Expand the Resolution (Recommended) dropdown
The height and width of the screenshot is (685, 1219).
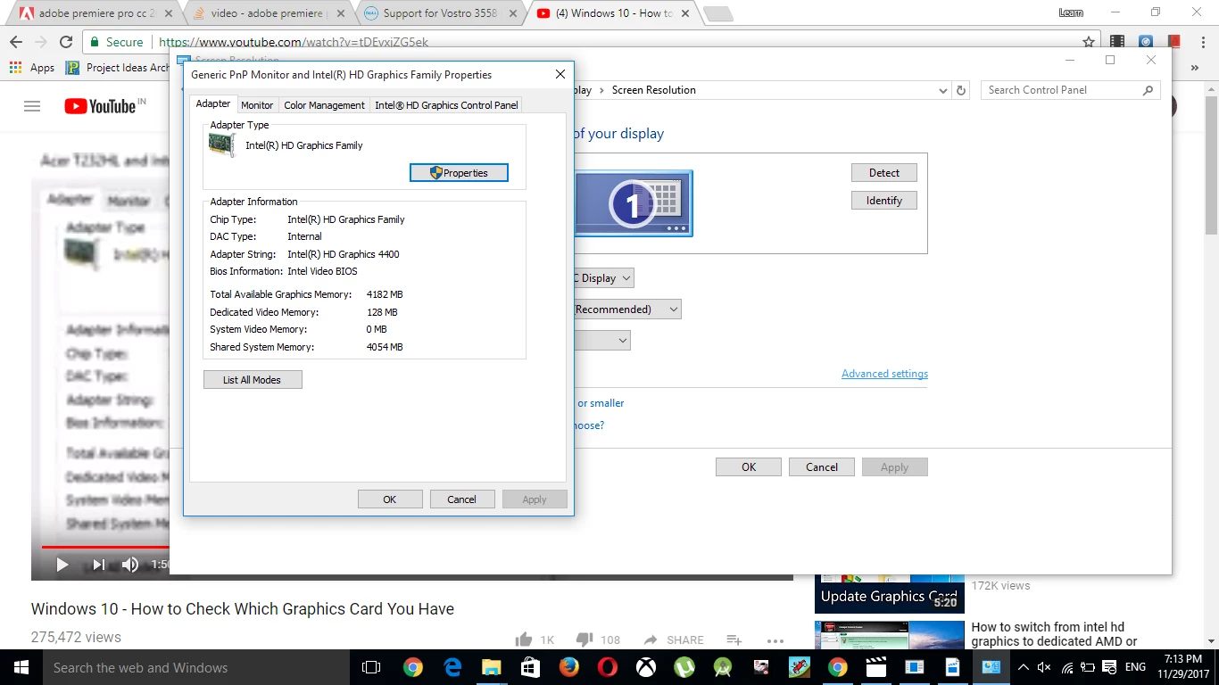click(628, 309)
